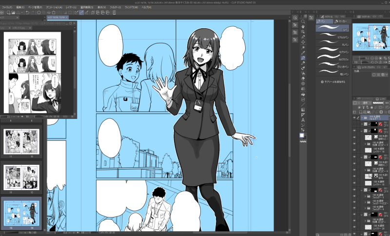Click the Navigator preview image
The image size is (390, 236).
(371, 37)
